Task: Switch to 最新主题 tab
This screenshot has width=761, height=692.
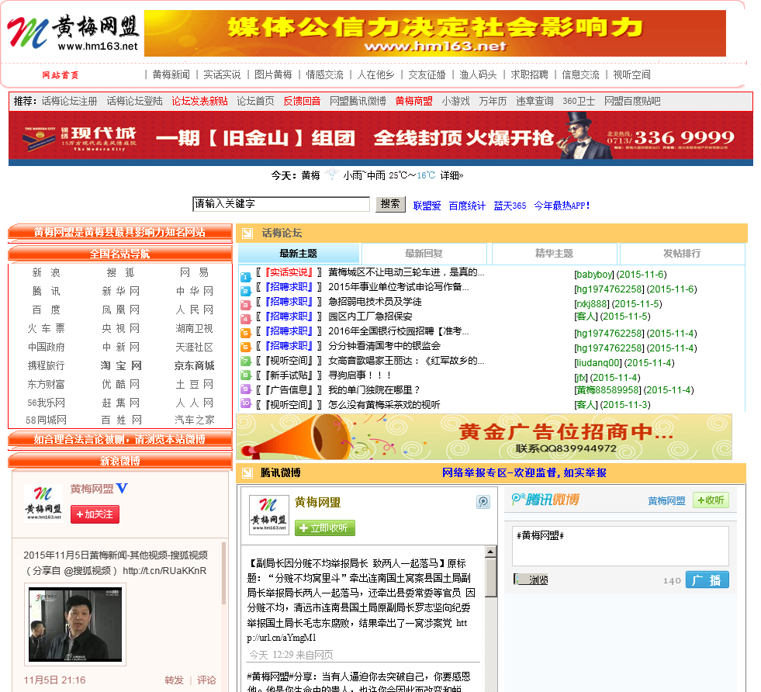Action: [299, 254]
